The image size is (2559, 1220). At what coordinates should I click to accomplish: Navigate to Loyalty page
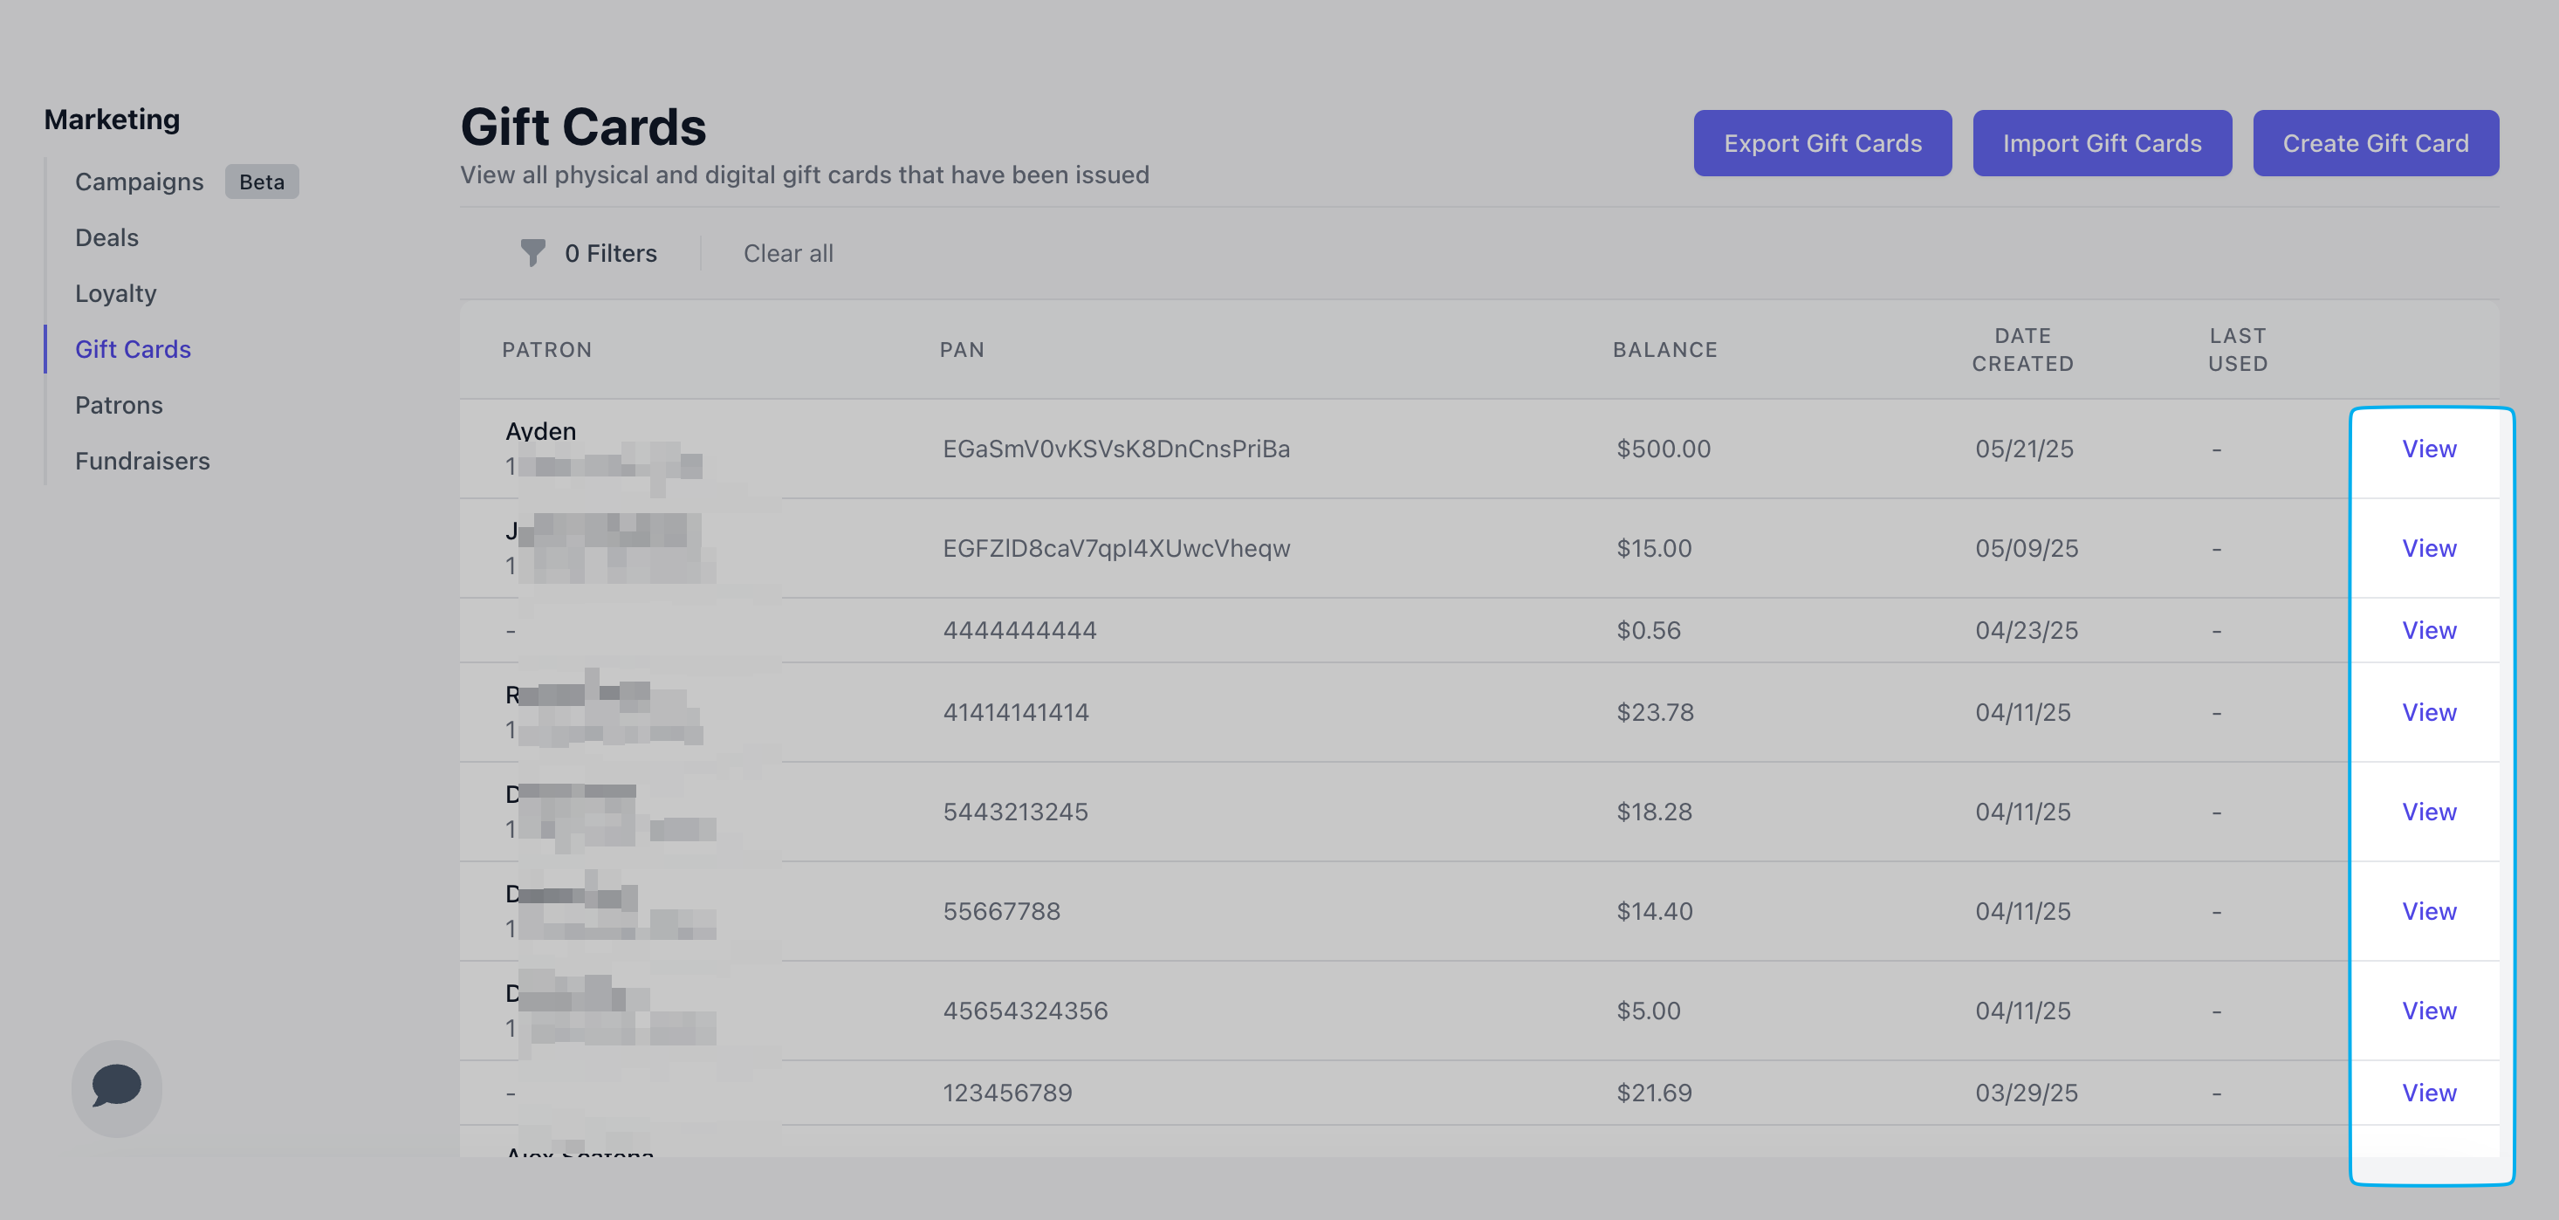tap(115, 293)
